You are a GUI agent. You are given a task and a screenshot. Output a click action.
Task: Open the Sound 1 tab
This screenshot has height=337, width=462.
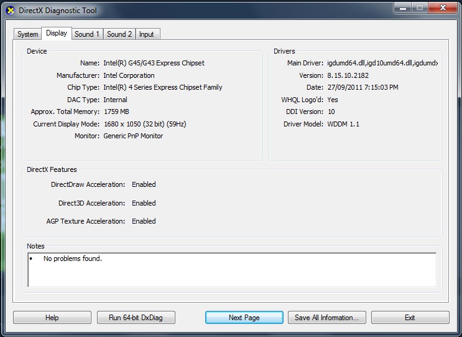87,34
